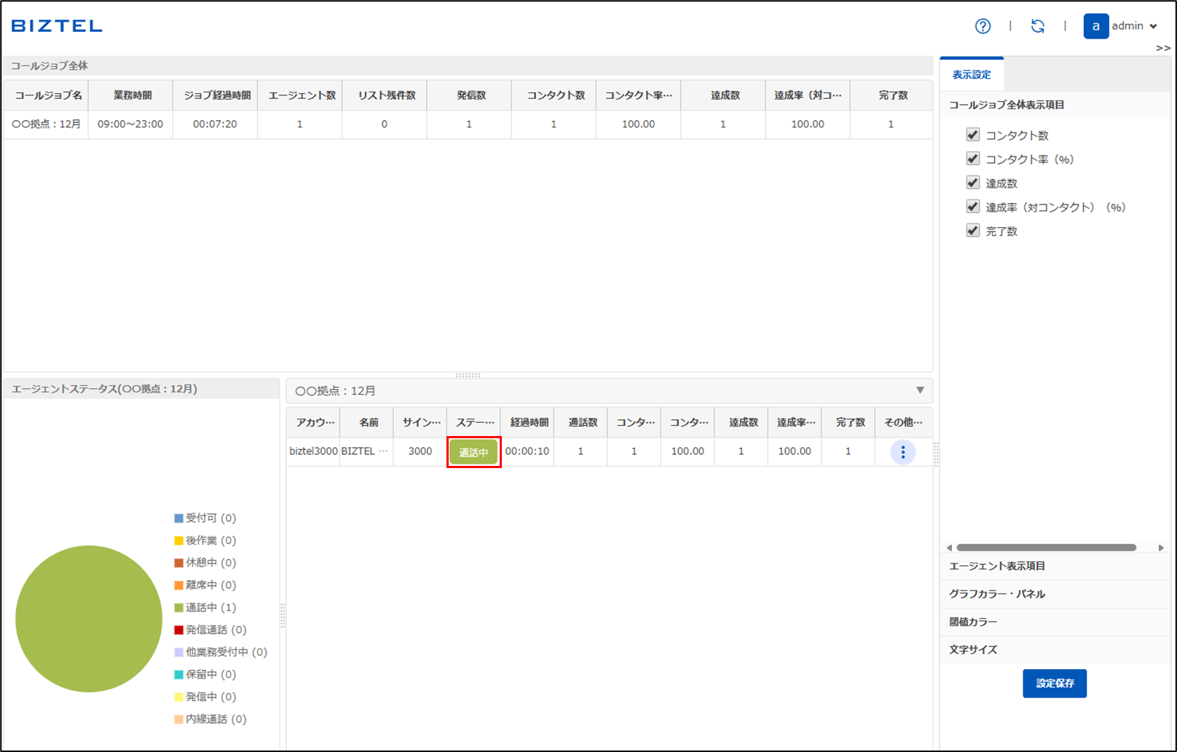Expand the ○○拠点：12月 job dropdown
The height and width of the screenshot is (752, 1177).
point(920,391)
